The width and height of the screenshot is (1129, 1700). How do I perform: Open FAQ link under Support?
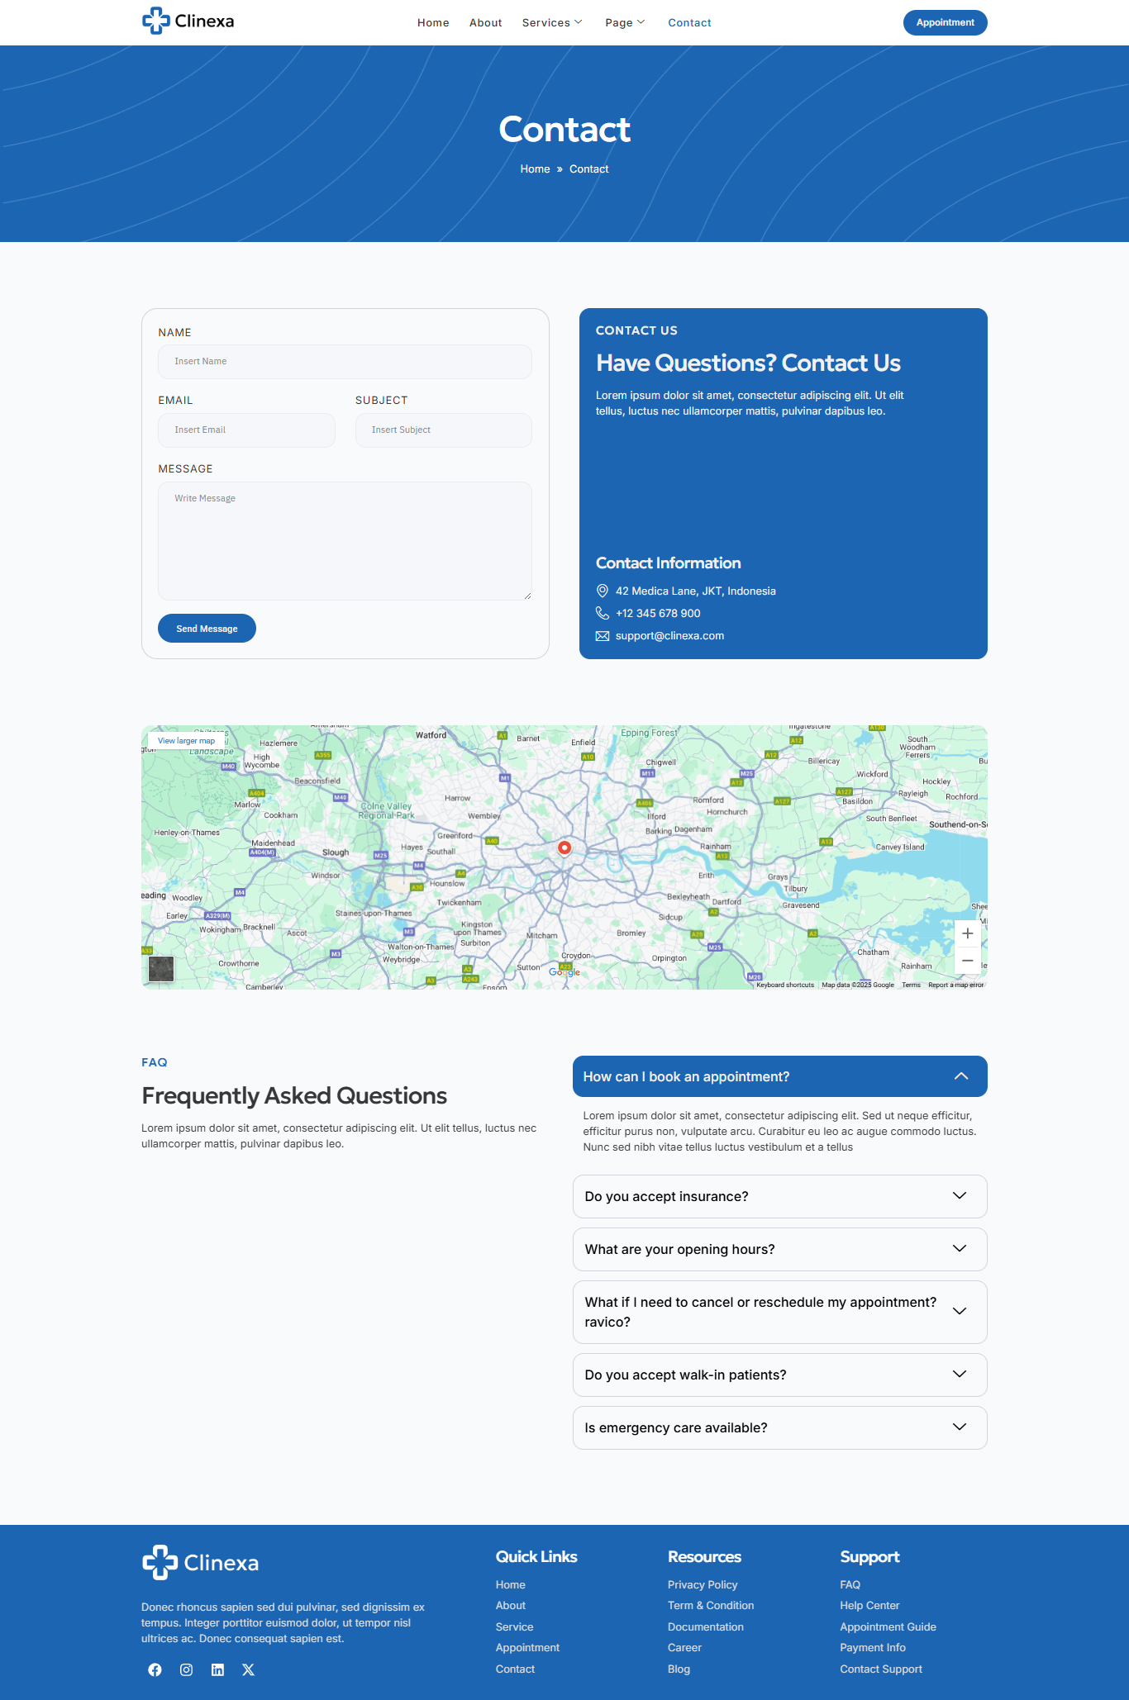(x=850, y=1584)
